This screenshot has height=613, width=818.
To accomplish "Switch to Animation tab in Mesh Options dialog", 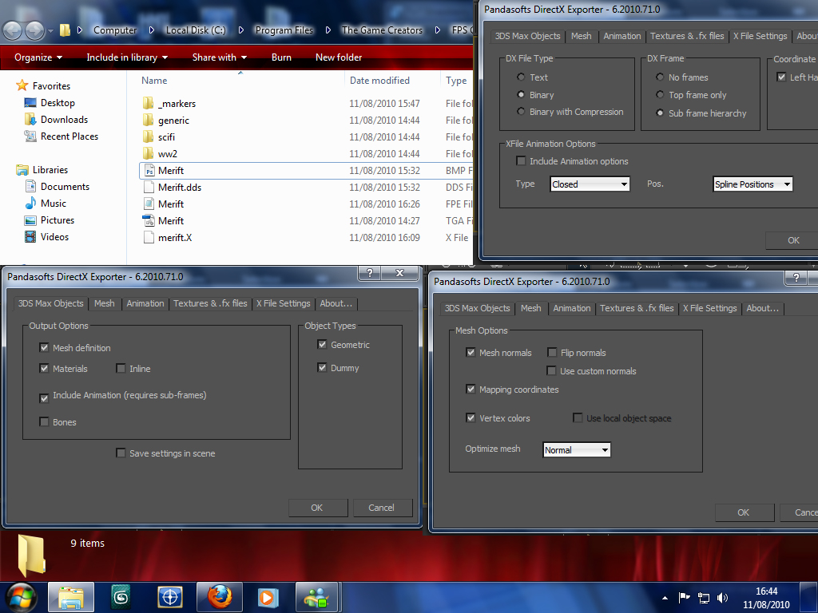I will pos(572,308).
